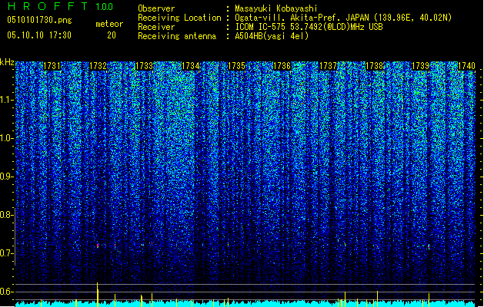
Task: Click the 1.1 kHz axis label
Action: point(7,100)
